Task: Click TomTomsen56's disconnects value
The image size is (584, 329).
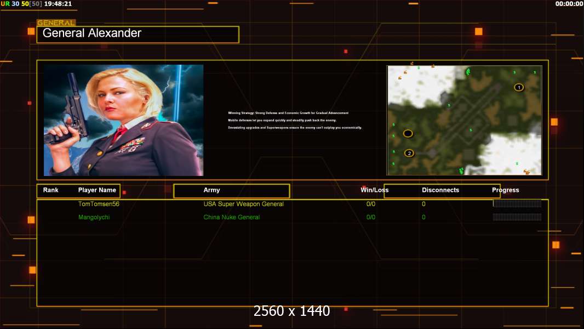Action: click(423, 204)
